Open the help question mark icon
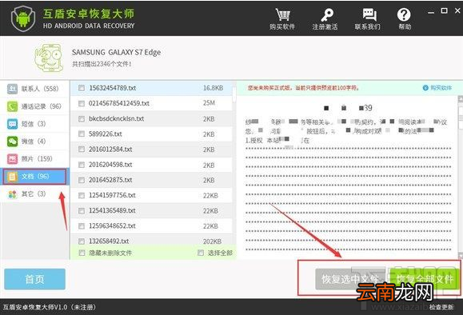The width and height of the screenshot is (463, 315). 404,14
